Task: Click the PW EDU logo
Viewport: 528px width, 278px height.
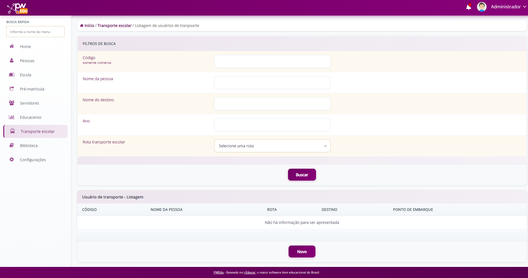Action: (17, 8)
